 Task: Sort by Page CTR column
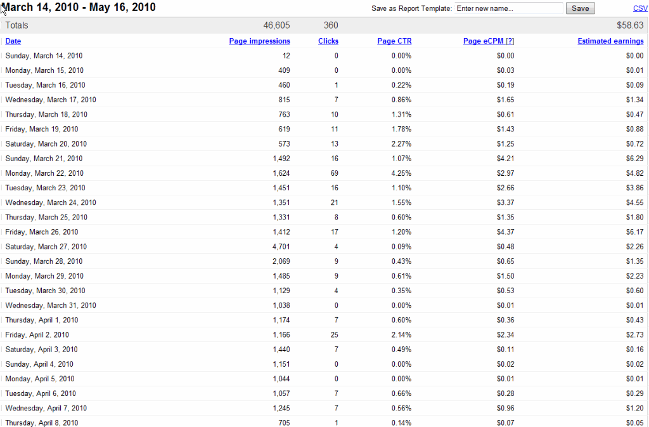(394, 41)
